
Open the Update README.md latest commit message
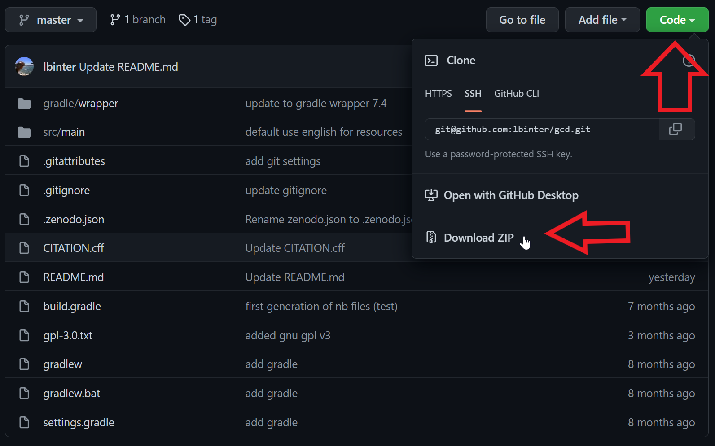coord(129,67)
